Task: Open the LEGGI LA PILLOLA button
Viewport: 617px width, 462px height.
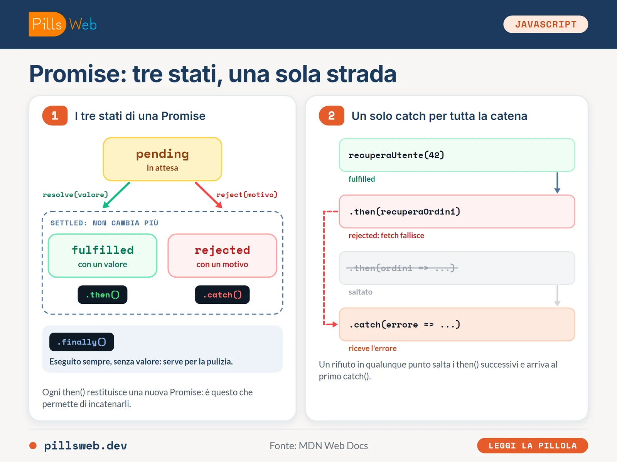Action: pyautogui.click(x=533, y=445)
